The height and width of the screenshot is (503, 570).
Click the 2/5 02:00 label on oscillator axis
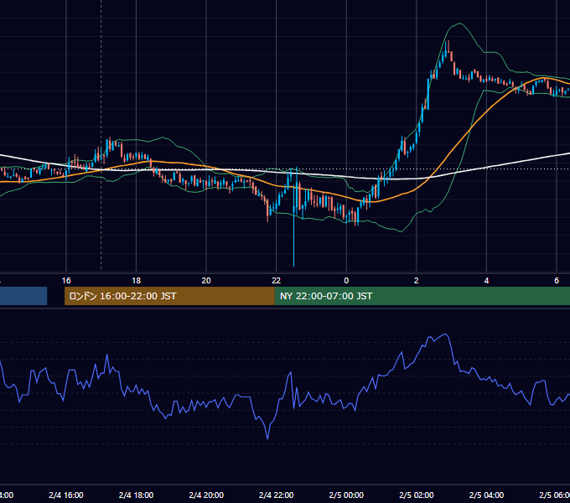pyautogui.click(x=417, y=495)
